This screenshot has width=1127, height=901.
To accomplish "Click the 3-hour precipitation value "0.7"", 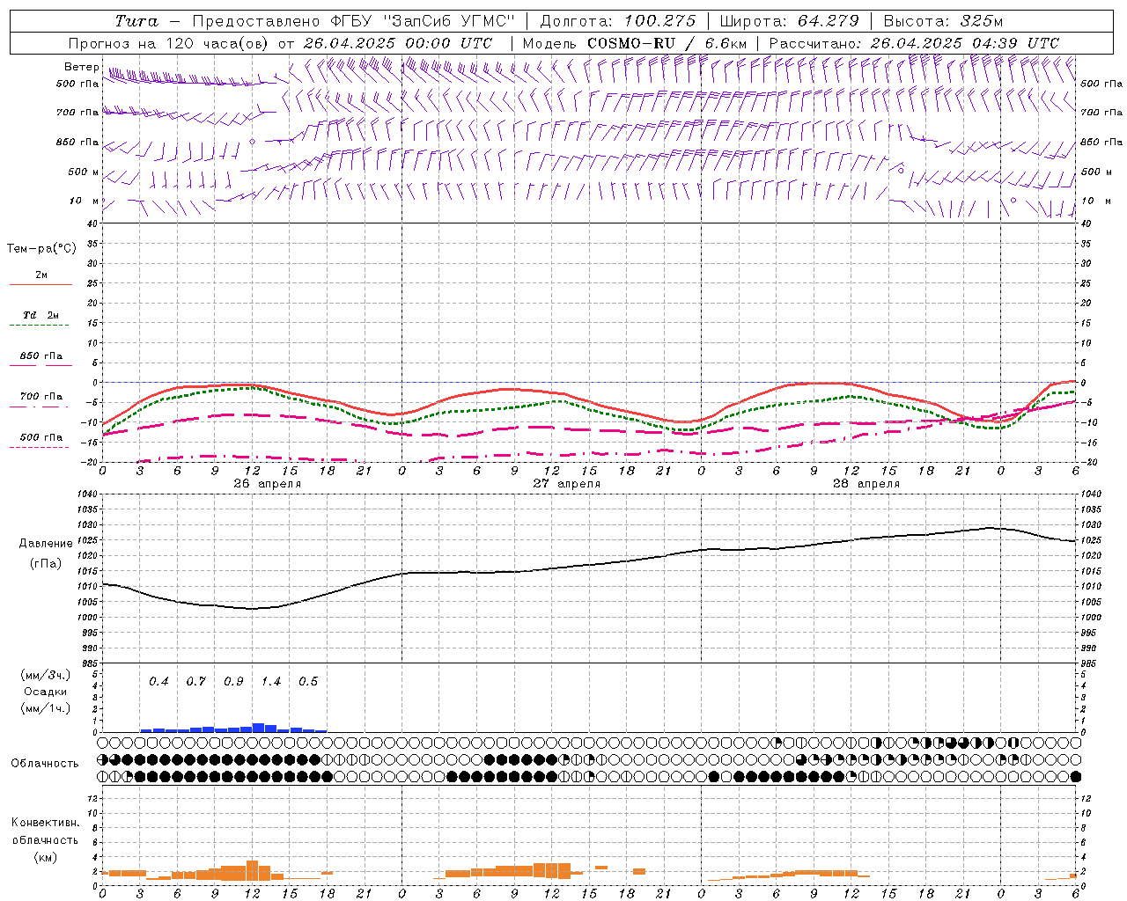I will coord(195,681).
